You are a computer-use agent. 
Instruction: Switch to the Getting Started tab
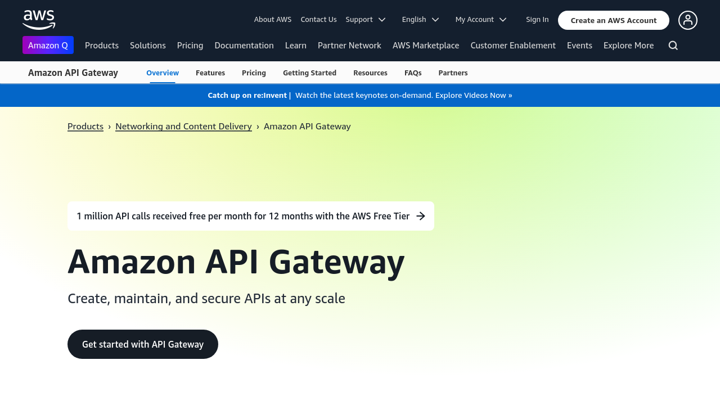pos(309,73)
